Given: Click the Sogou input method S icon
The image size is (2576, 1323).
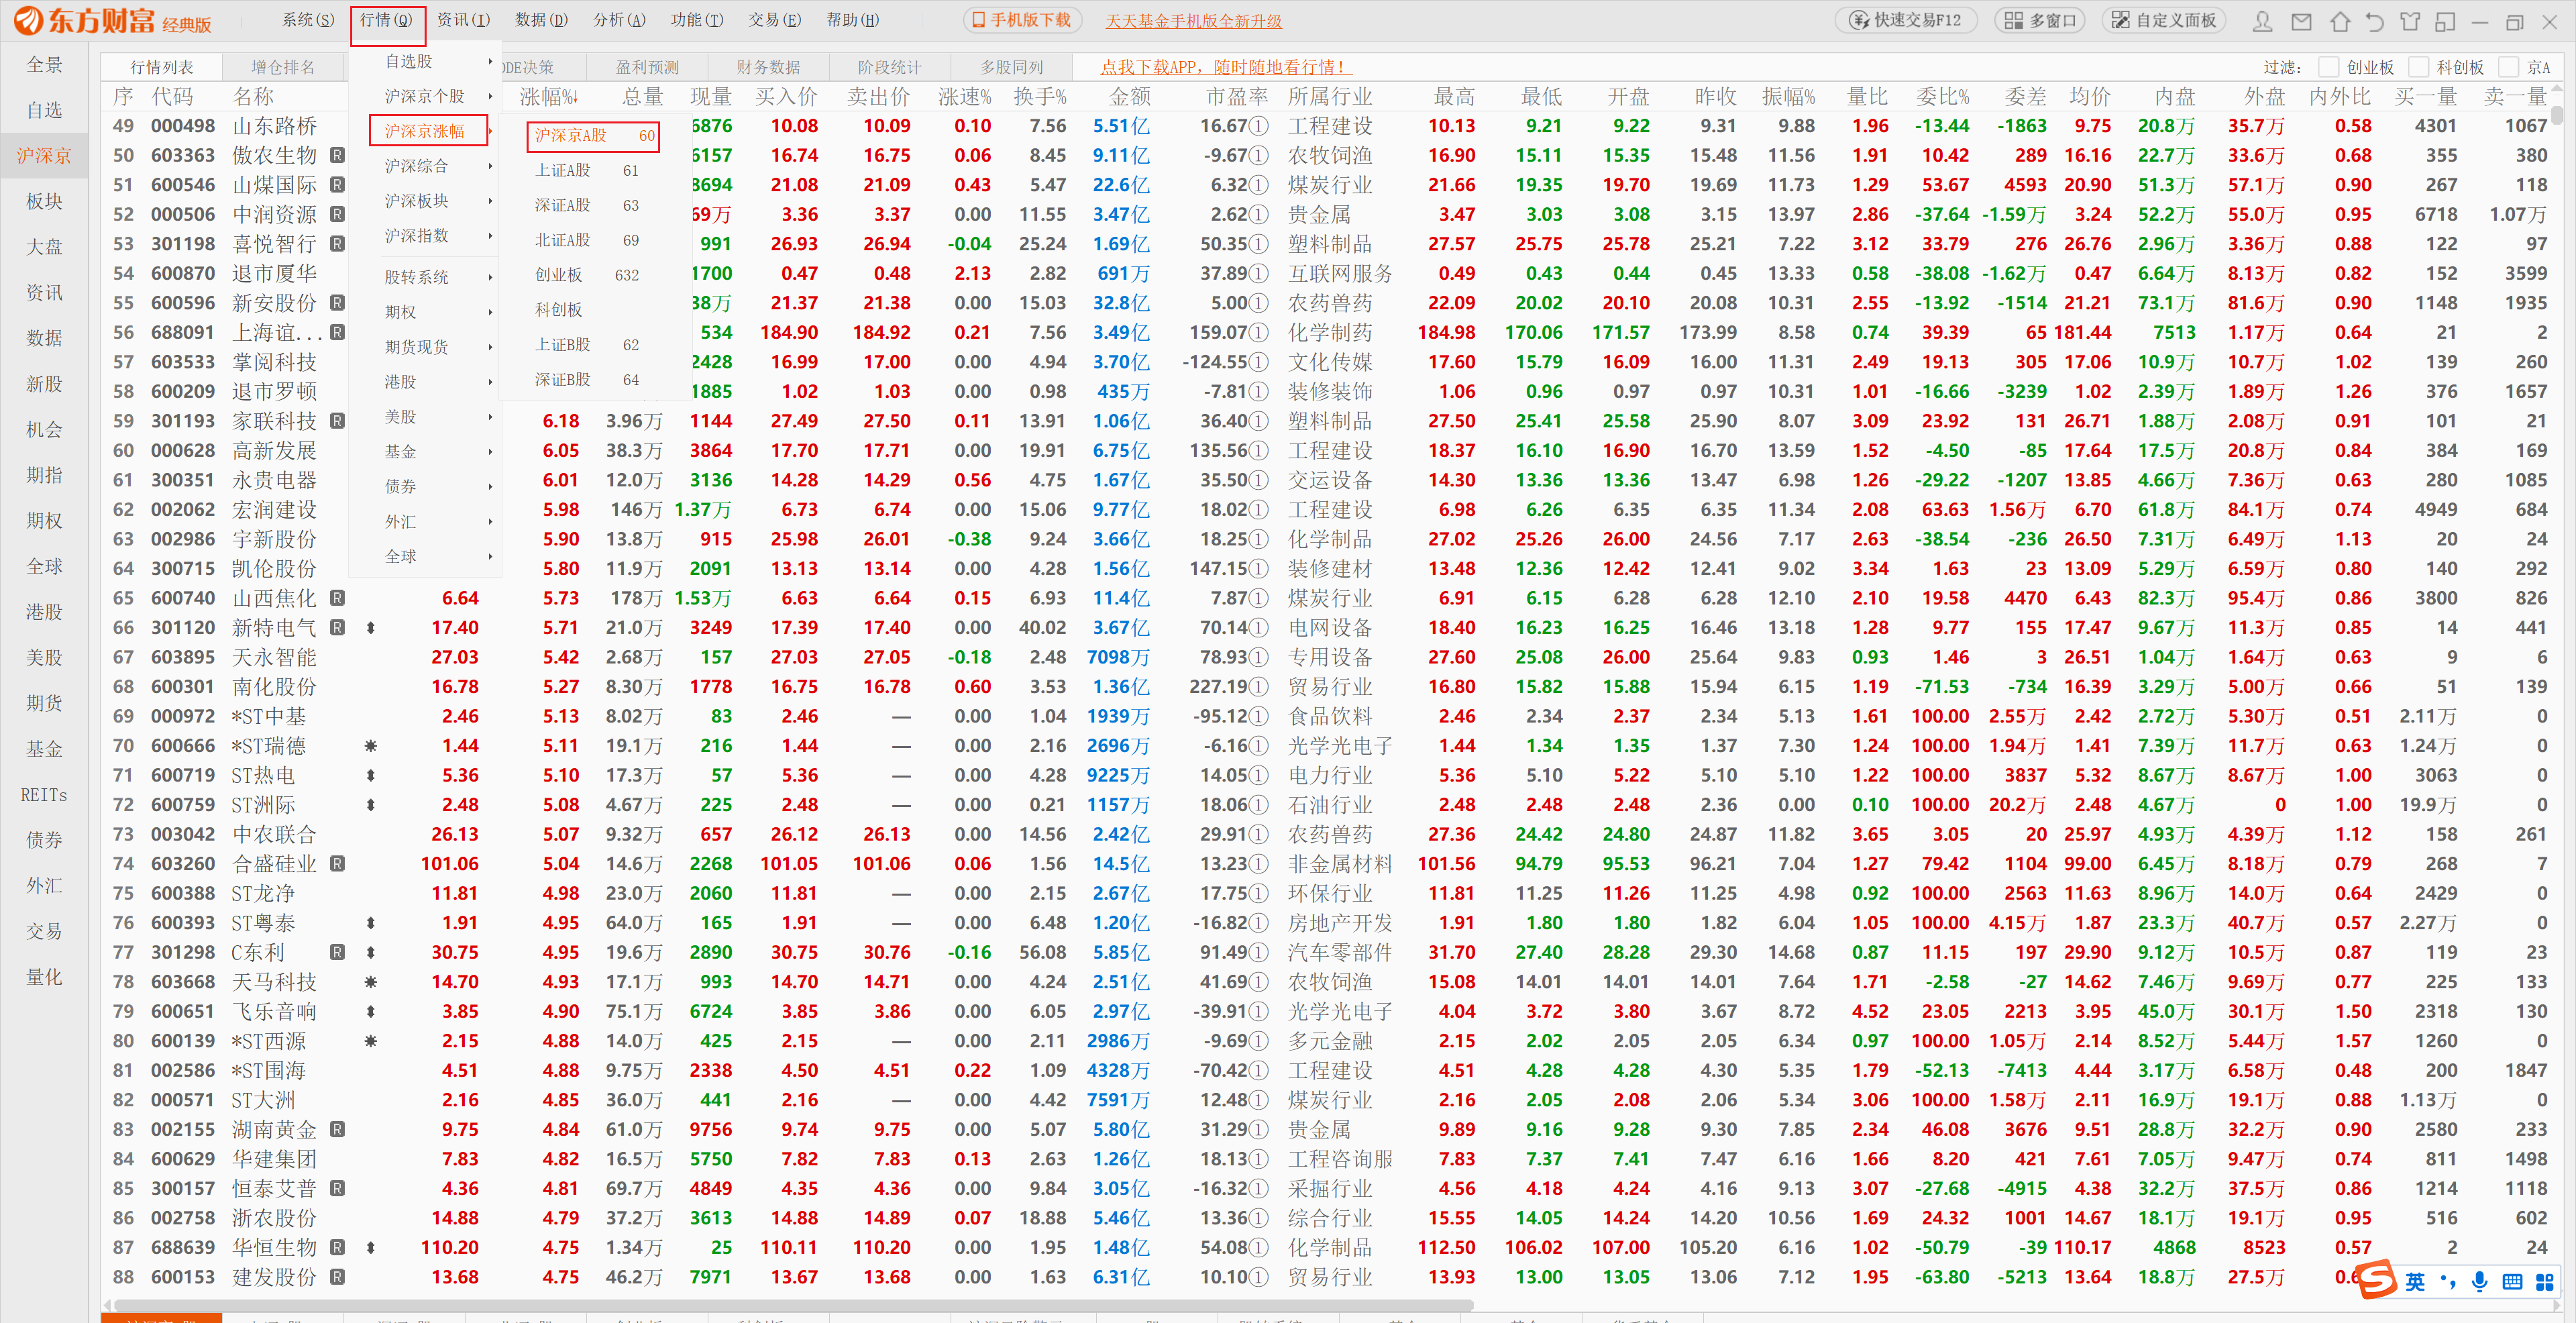Looking at the screenshot, I should click(x=2376, y=1280).
